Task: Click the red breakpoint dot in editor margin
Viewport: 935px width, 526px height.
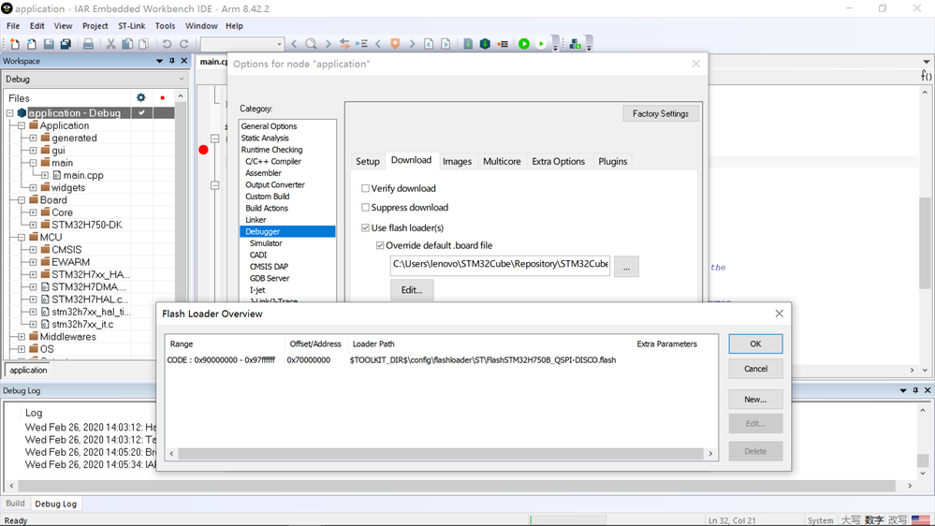Action: (x=203, y=150)
